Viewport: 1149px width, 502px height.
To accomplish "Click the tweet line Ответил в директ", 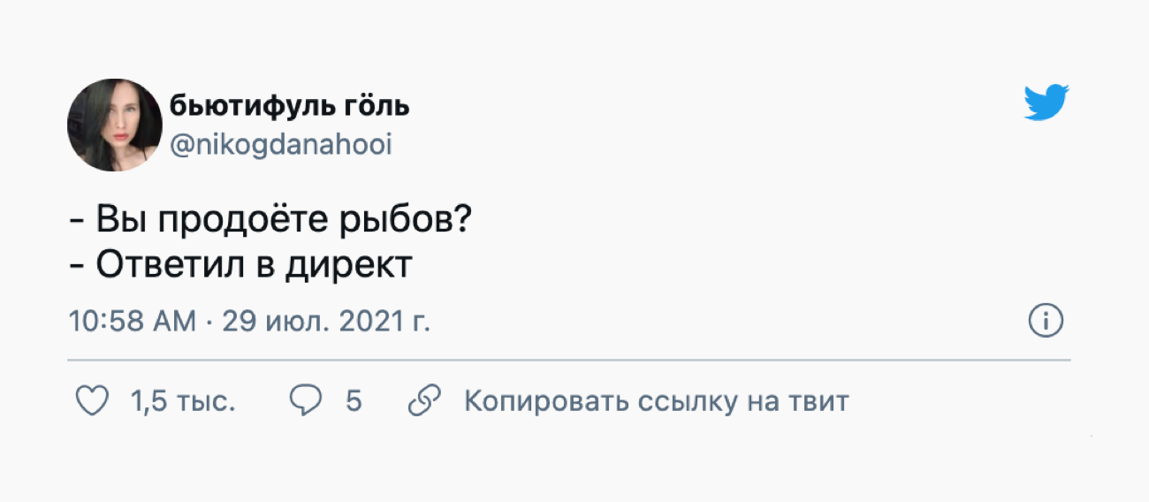I will 240,265.
